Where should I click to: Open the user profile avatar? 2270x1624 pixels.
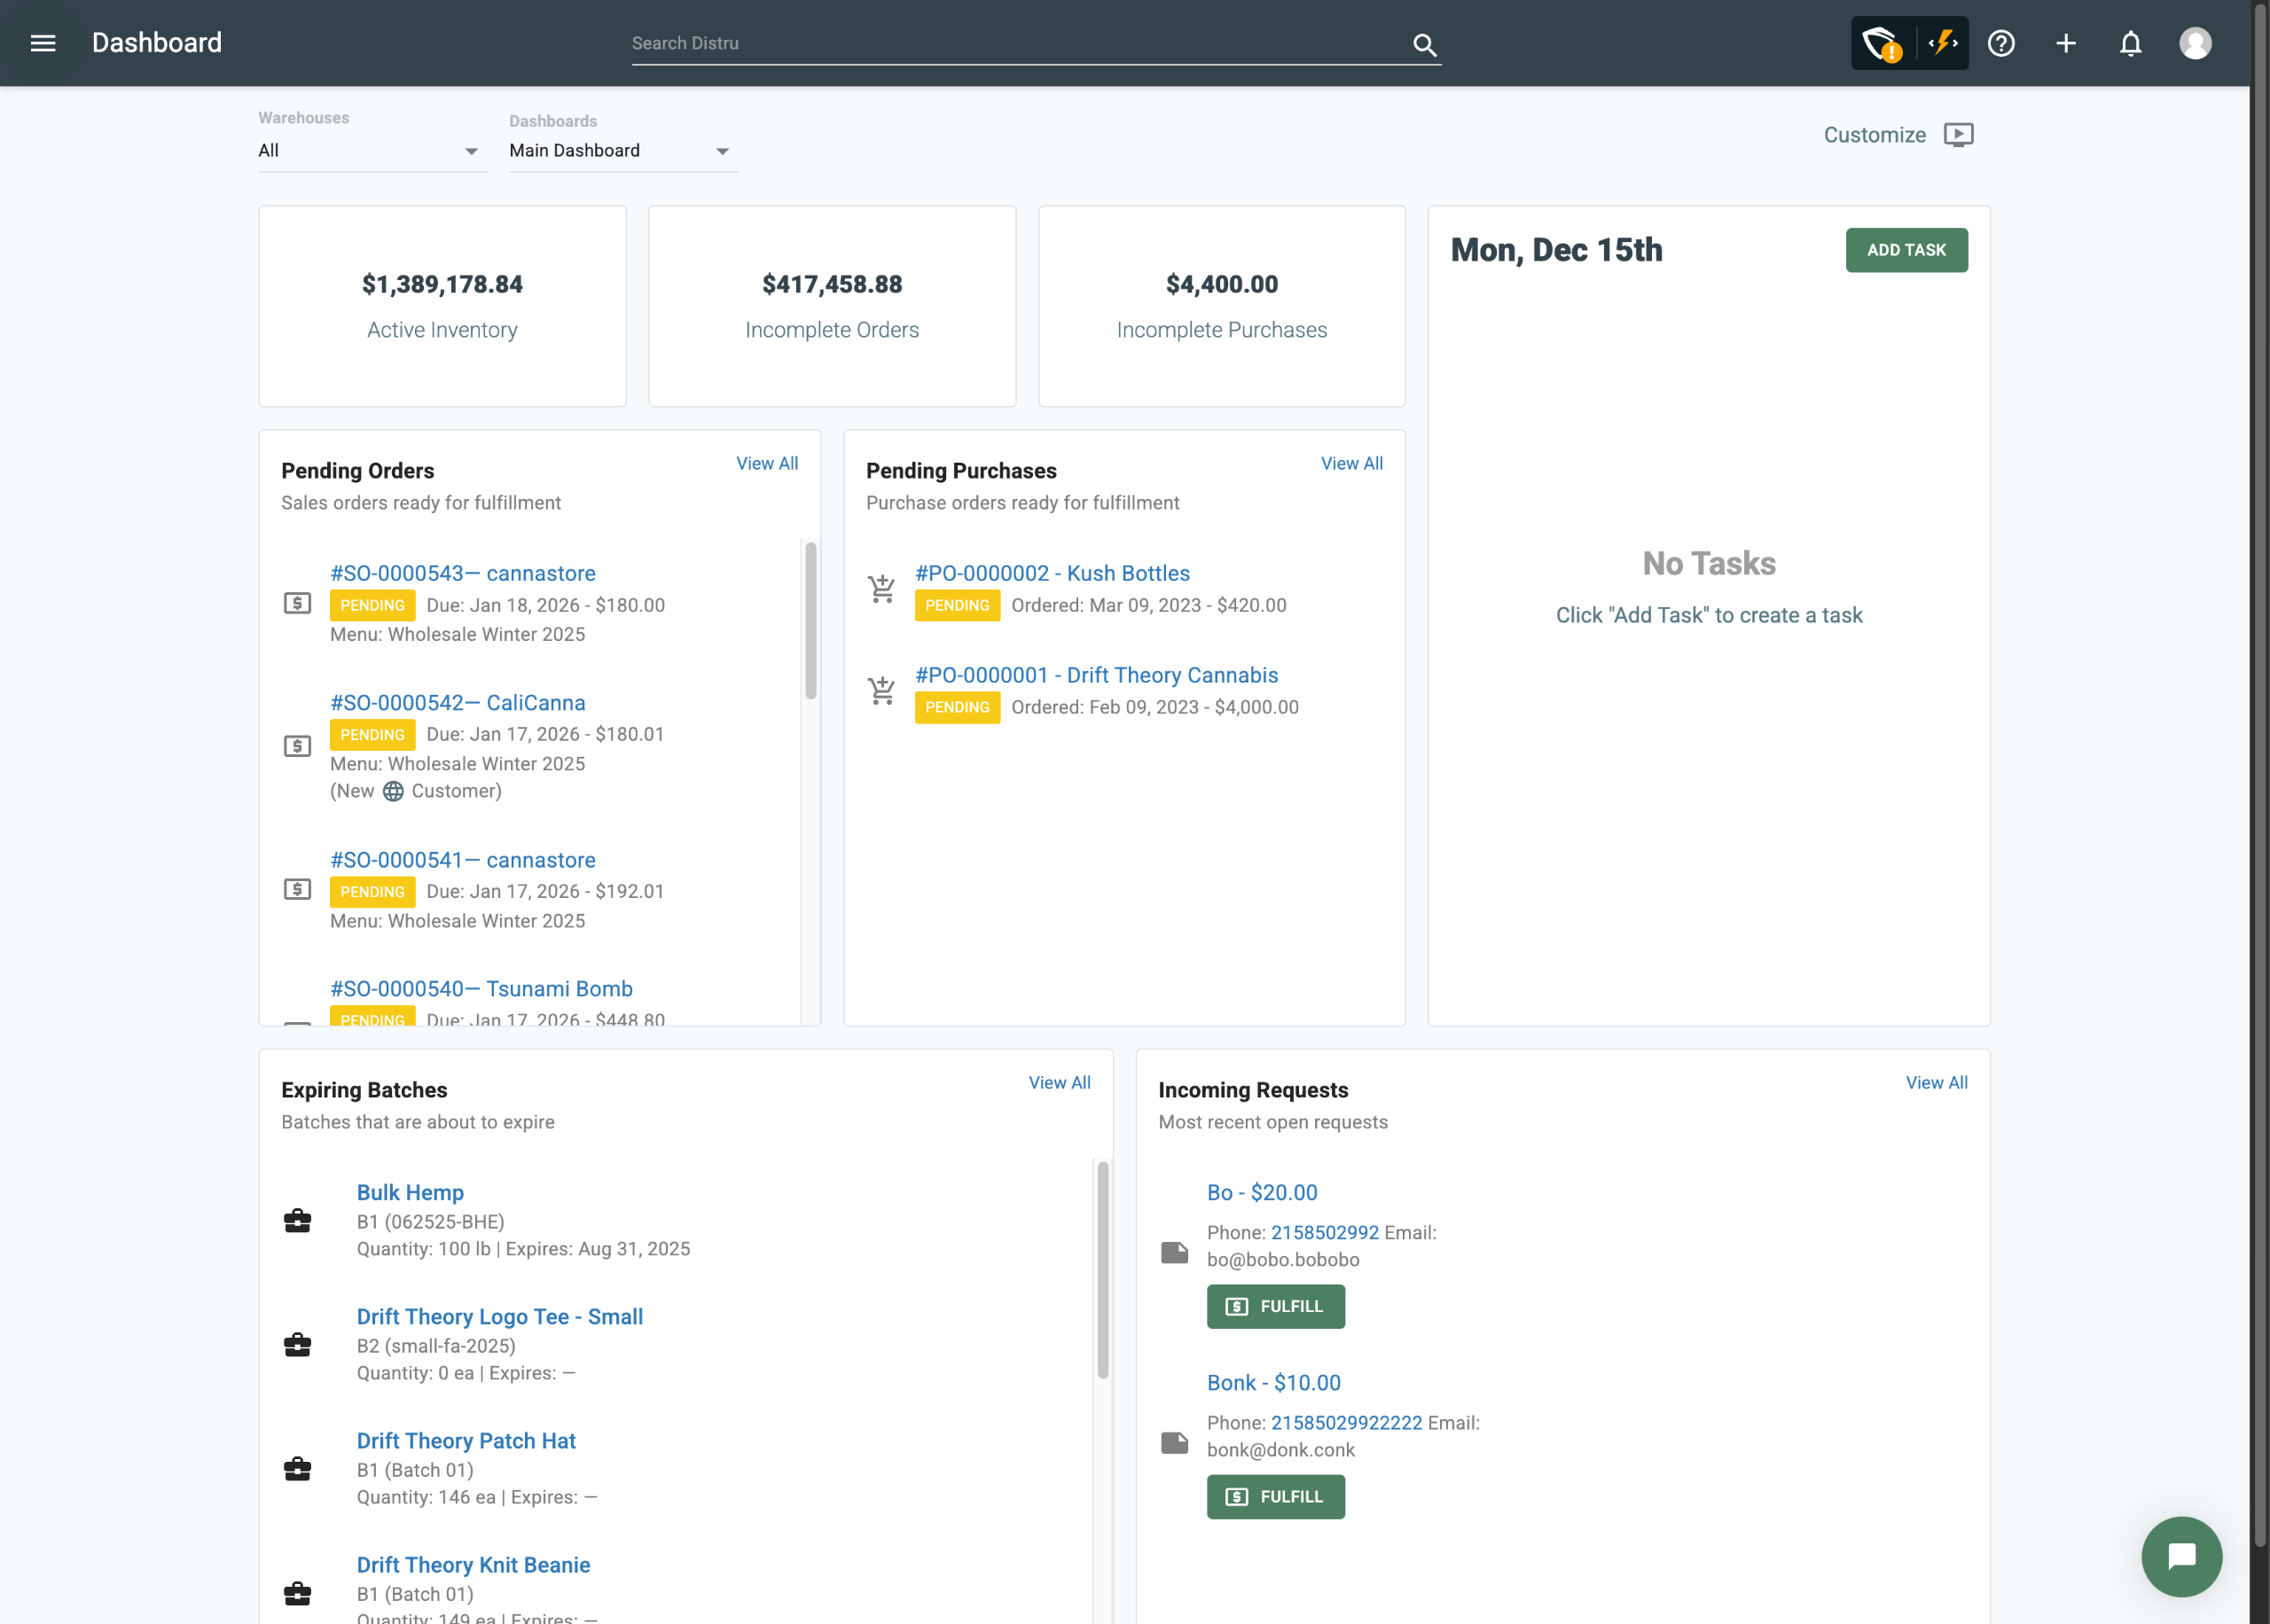[2195, 43]
